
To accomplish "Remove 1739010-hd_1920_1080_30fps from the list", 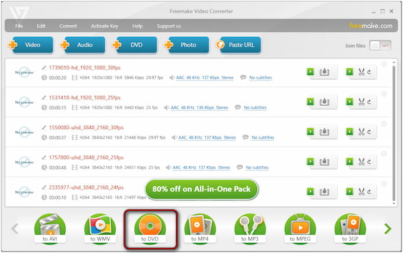I will point(384,64).
